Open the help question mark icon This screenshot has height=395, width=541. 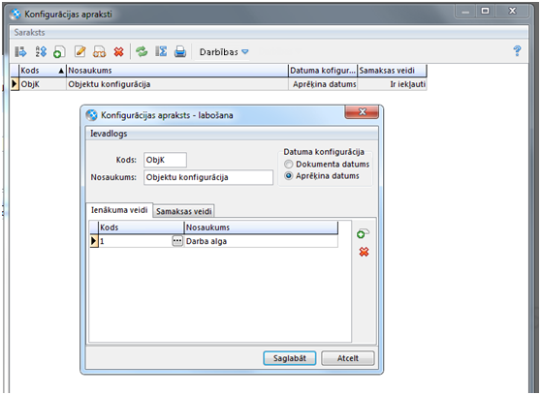pyautogui.click(x=517, y=51)
